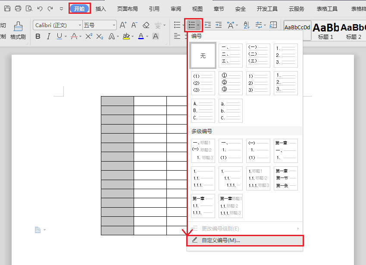This screenshot has width=366, height=265.
Task: Choose circled ①②③ numbering format
Action: coord(230,83)
